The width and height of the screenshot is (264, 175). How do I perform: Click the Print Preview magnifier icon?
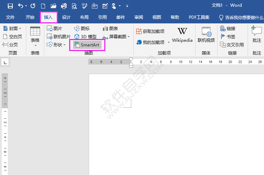tap(74, 6)
